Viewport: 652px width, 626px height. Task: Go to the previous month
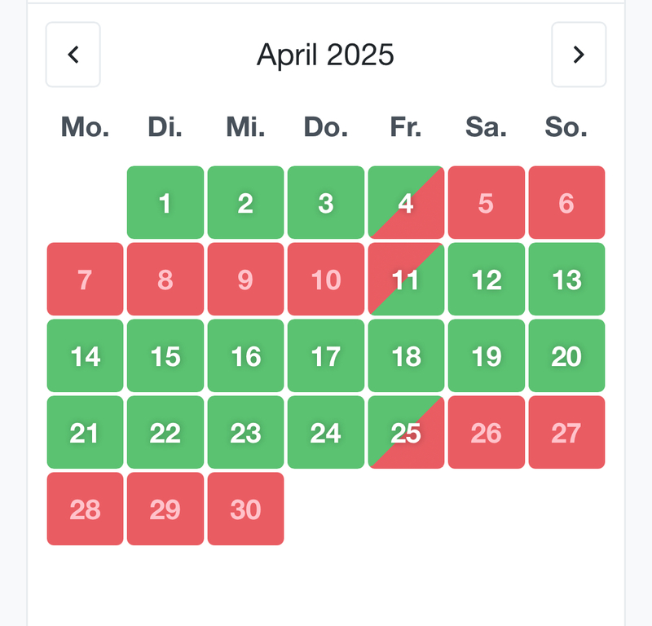coord(73,55)
